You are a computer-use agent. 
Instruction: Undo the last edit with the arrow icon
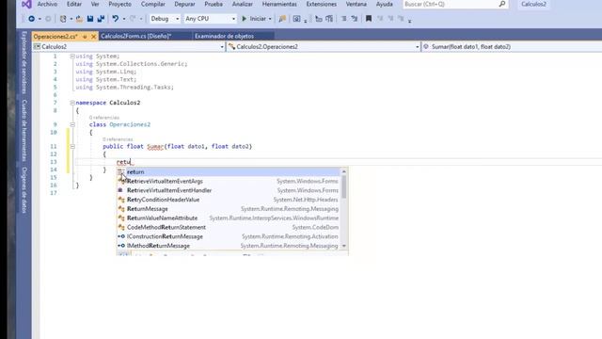click(x=115, y=19)
